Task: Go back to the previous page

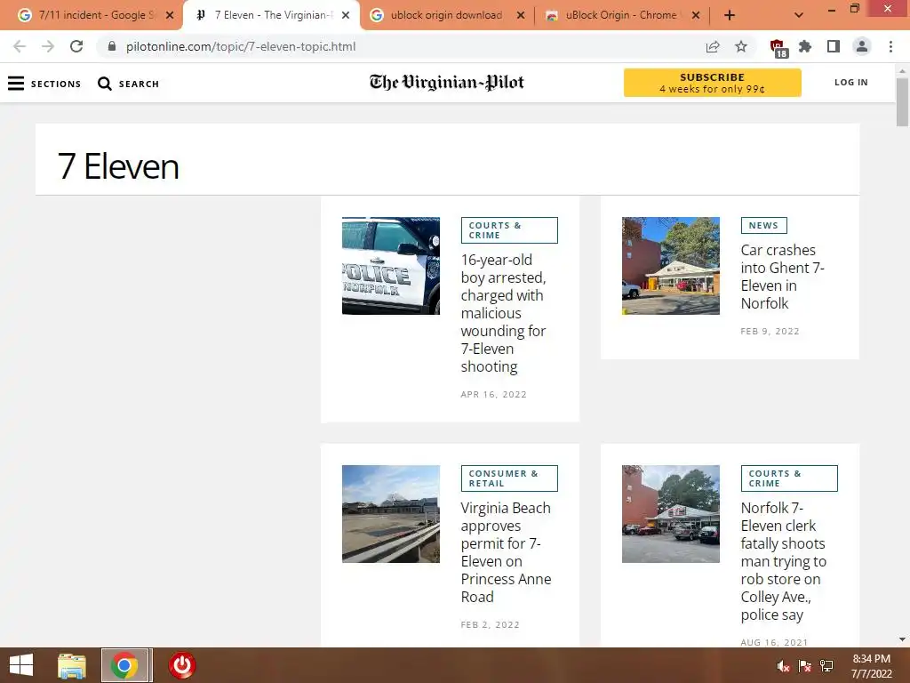Action: point(20,46)
